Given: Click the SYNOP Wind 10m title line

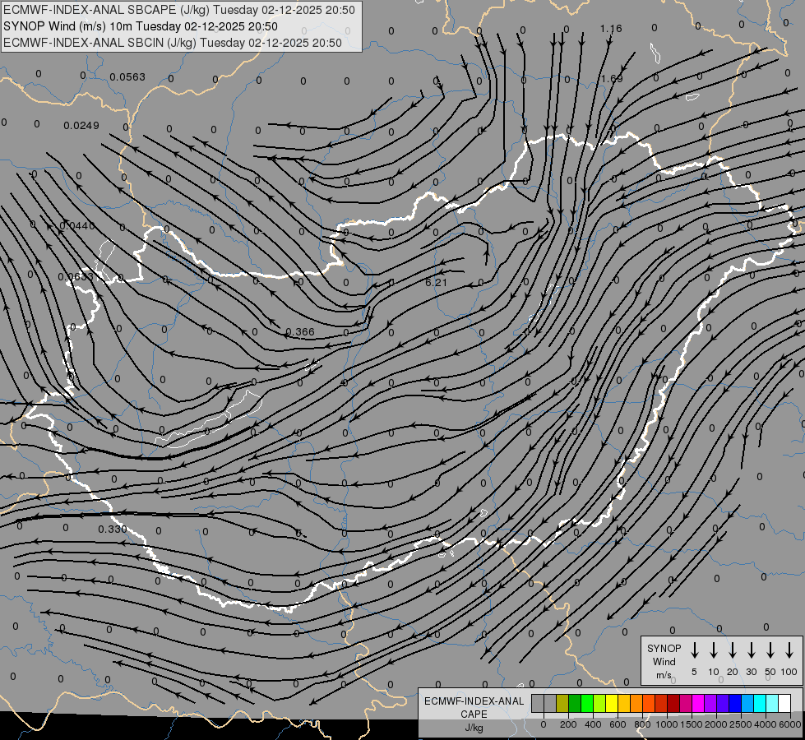Looking at the screenshot, I should pos(141,26).
